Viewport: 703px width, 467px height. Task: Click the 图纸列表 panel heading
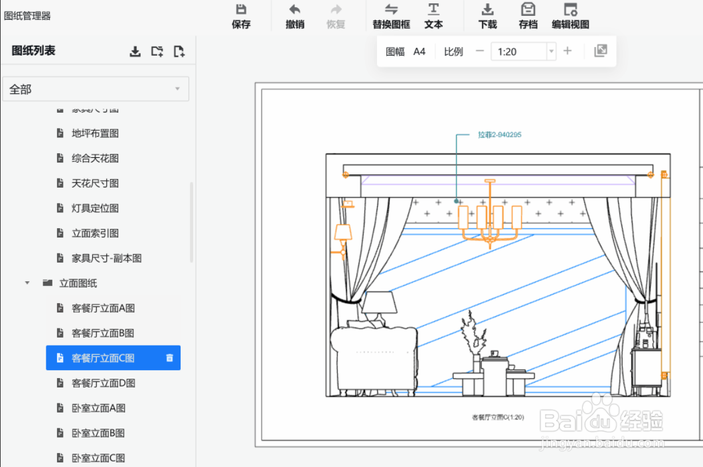(x=34, y=50)
